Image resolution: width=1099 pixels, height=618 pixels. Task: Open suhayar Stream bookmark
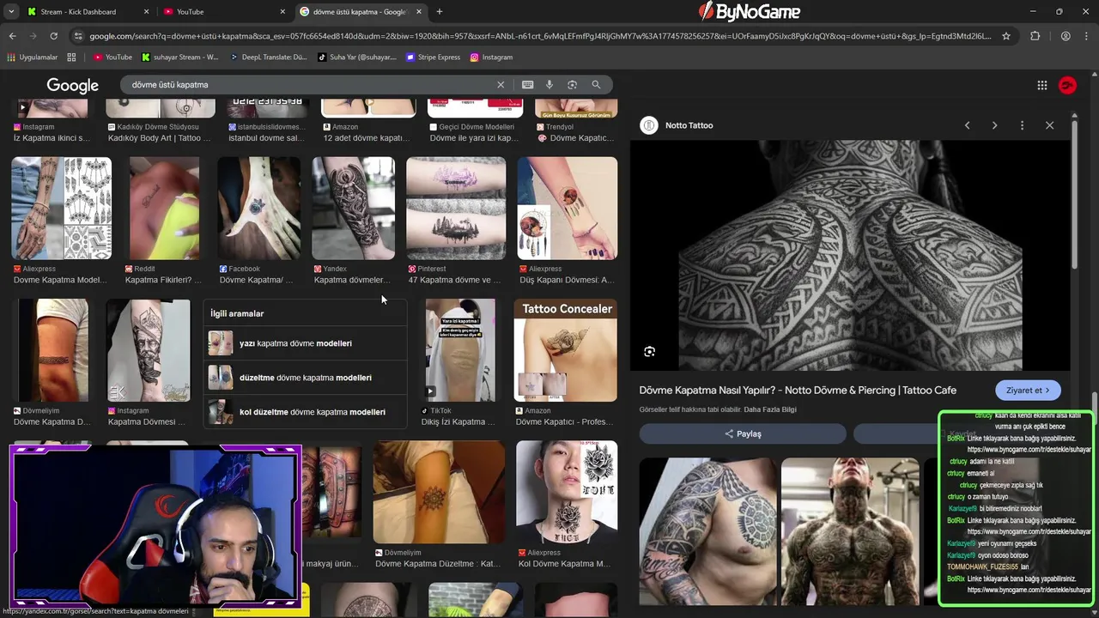pos(180,58)
